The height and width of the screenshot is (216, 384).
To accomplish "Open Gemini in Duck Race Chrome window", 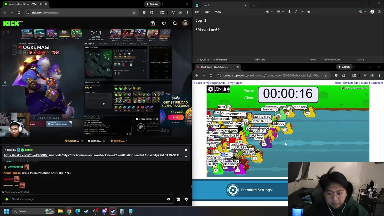I will tap(344, 67).
